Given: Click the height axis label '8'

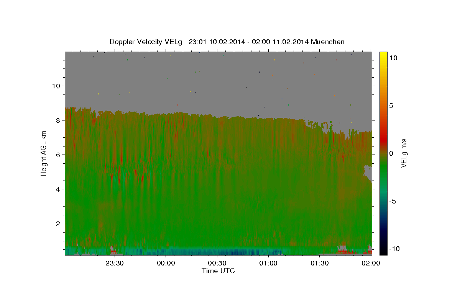Looking at the screenshot, I should coord(58,120).
